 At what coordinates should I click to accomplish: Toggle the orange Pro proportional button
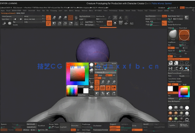tap(164, 23)
